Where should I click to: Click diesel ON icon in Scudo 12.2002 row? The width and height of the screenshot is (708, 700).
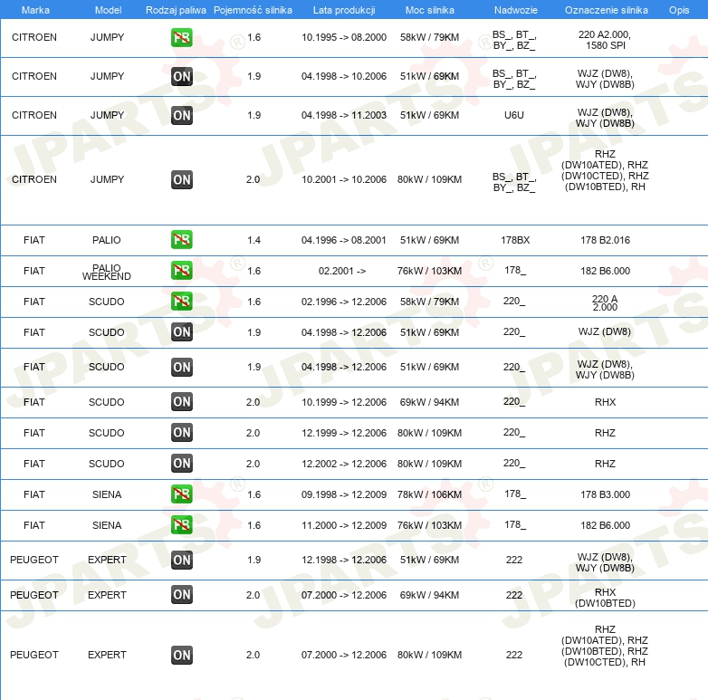click(182, 464)
